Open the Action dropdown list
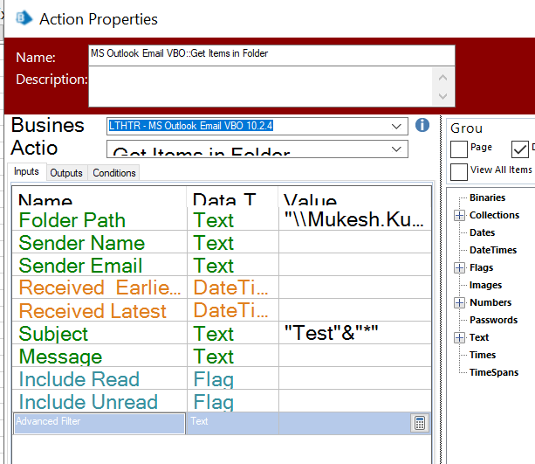 (x=398, y=150)
